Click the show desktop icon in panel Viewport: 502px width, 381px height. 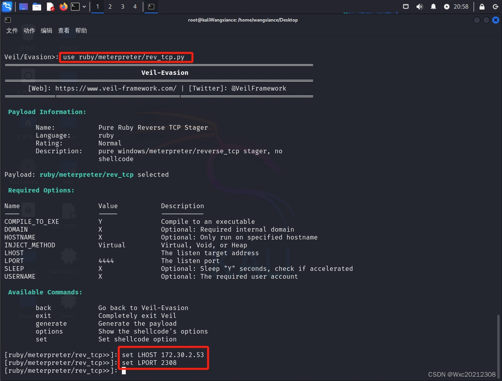tap(24, 7)
